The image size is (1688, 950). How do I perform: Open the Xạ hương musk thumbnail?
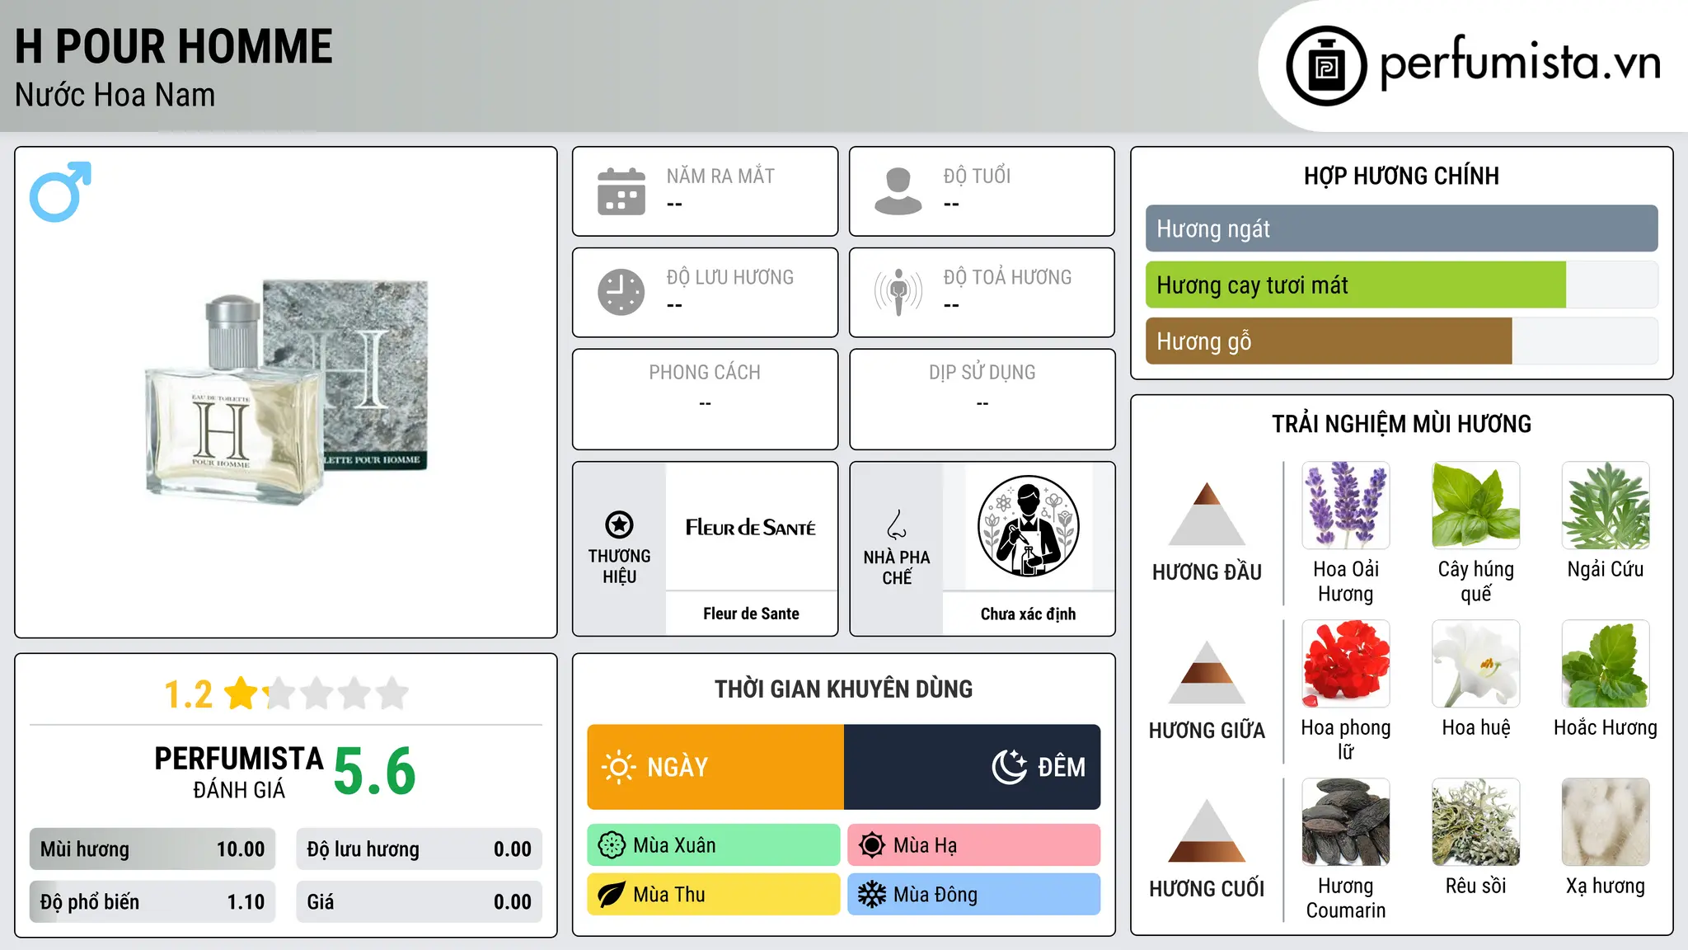coord(1606,821)
